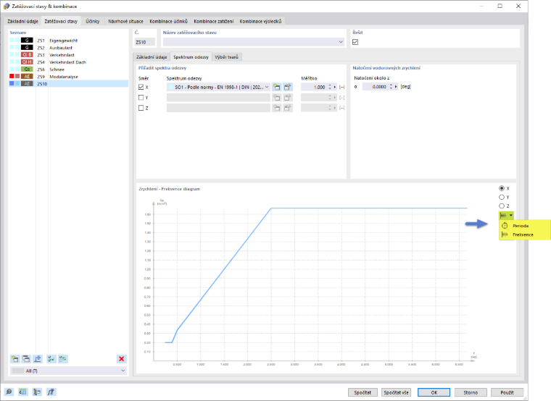Image resolution: width=551 pixels, height=401 pixels.
Task: Expand the diagram axis type dropdown arrow
Action: (511, 215)
